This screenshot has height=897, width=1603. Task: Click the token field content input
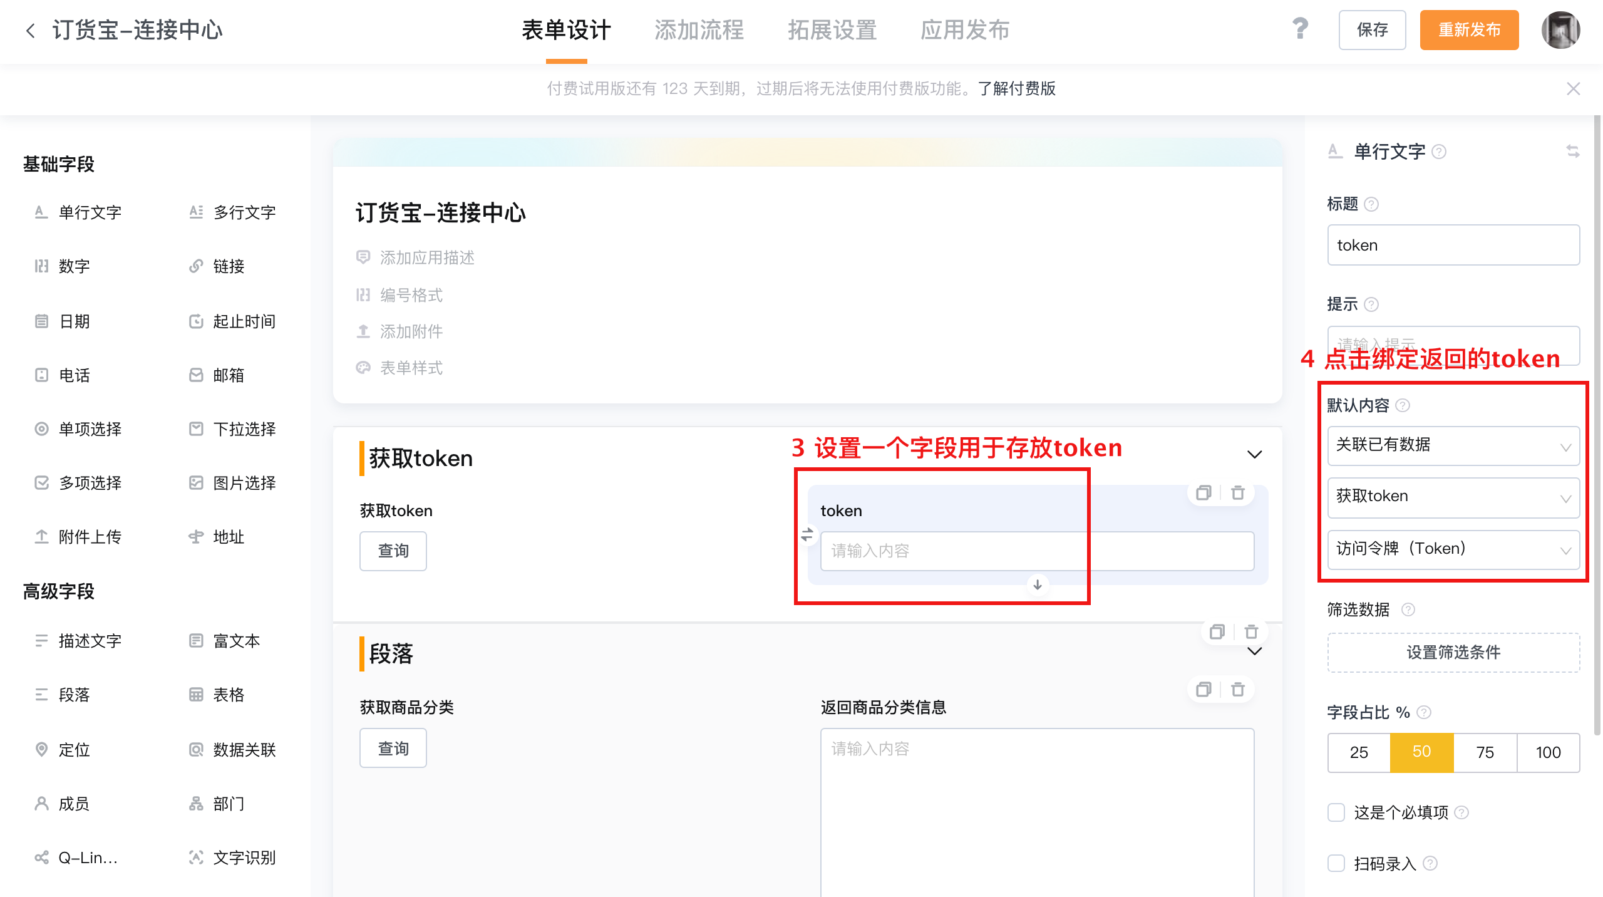pyautogui.click(x=1037, y=551)
